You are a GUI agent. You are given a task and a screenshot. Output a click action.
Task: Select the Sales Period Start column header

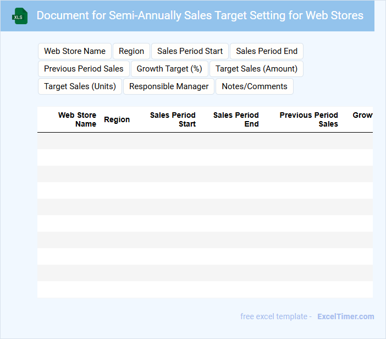click(x=173, y=119)
